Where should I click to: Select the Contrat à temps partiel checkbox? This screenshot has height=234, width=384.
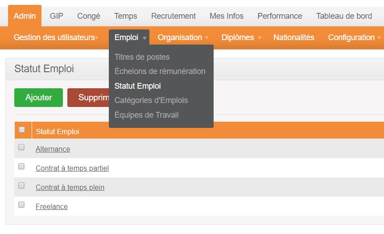21,166
